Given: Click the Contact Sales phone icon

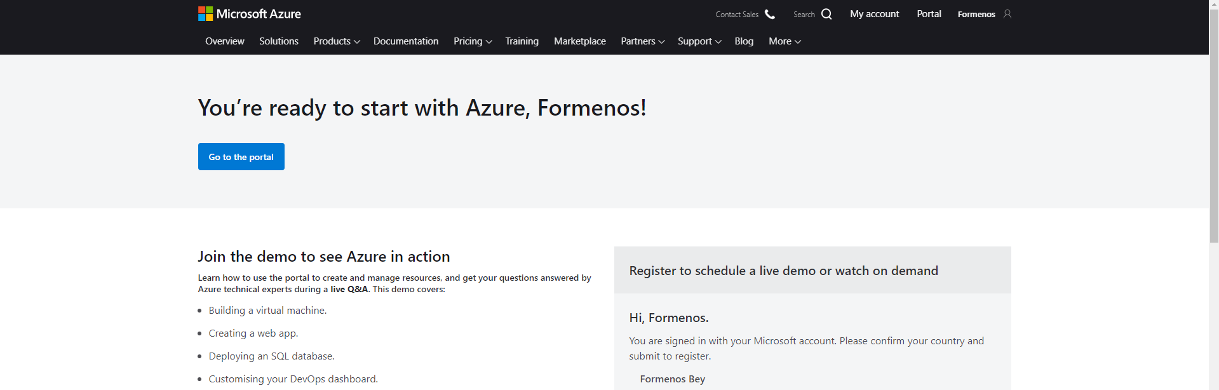Looking at the screenshot, I should pos(770,14).
